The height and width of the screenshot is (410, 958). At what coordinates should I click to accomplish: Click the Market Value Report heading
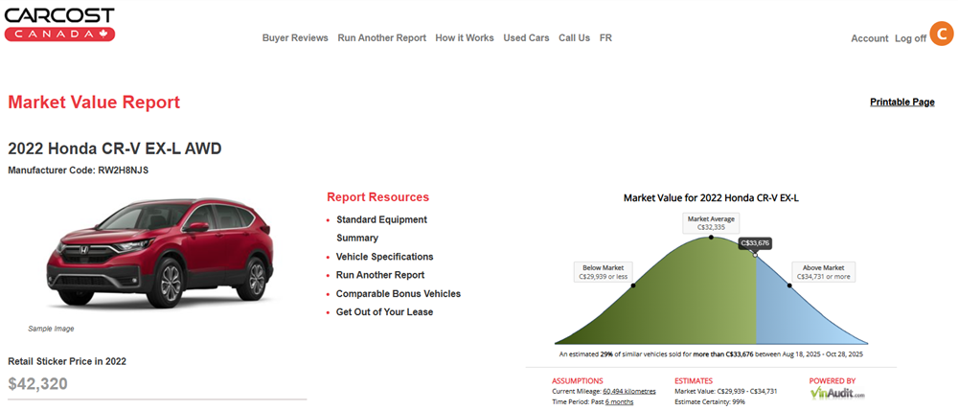point(94,102)
